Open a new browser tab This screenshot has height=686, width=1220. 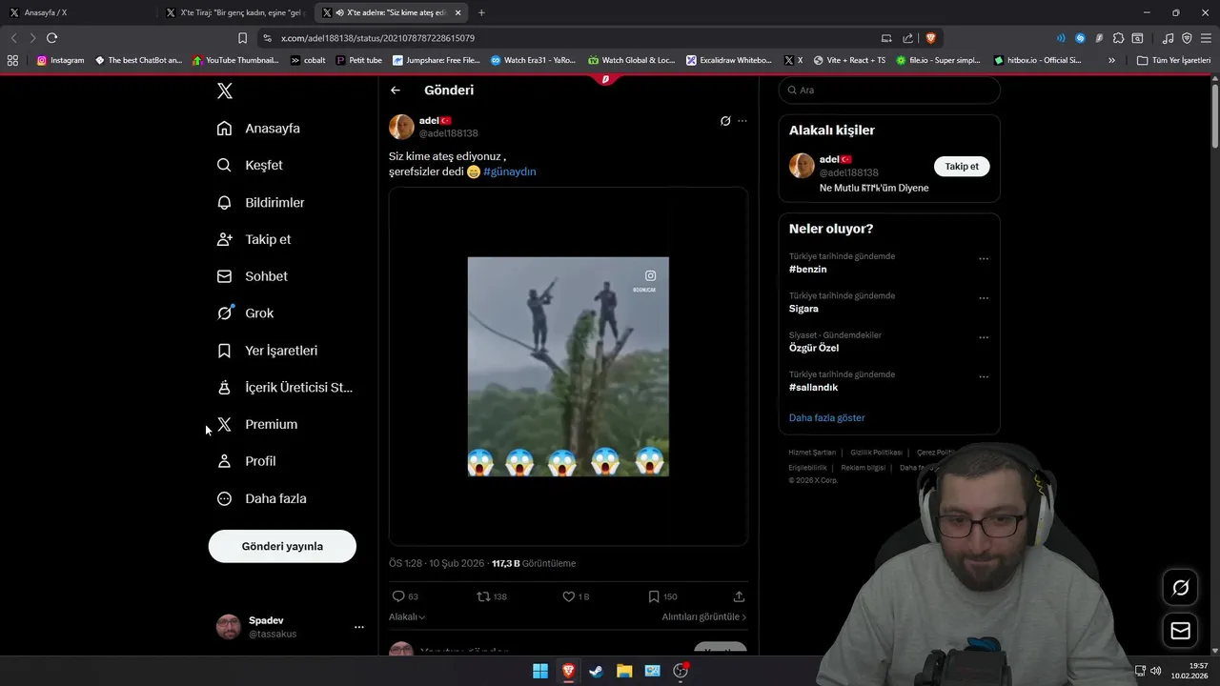[x=481, y=12]
